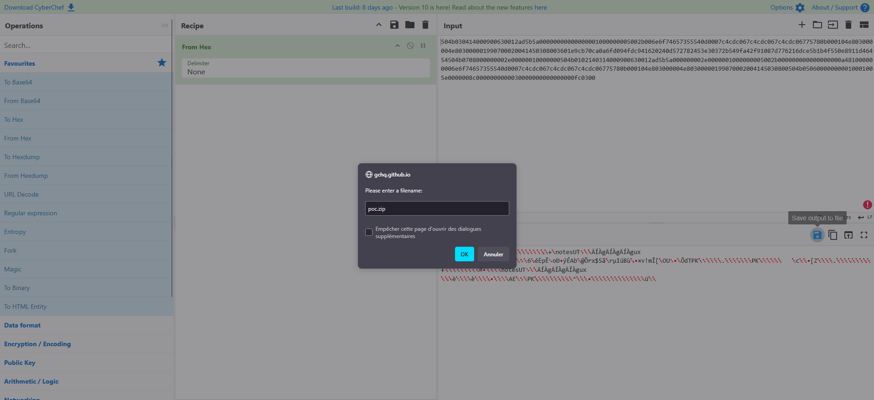Click OK in the filename dialog
The width and height of the screenshot is (874, 400).
(464, 254)
